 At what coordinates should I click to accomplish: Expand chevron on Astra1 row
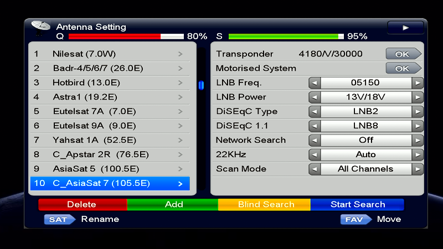[x=181, y=97]
